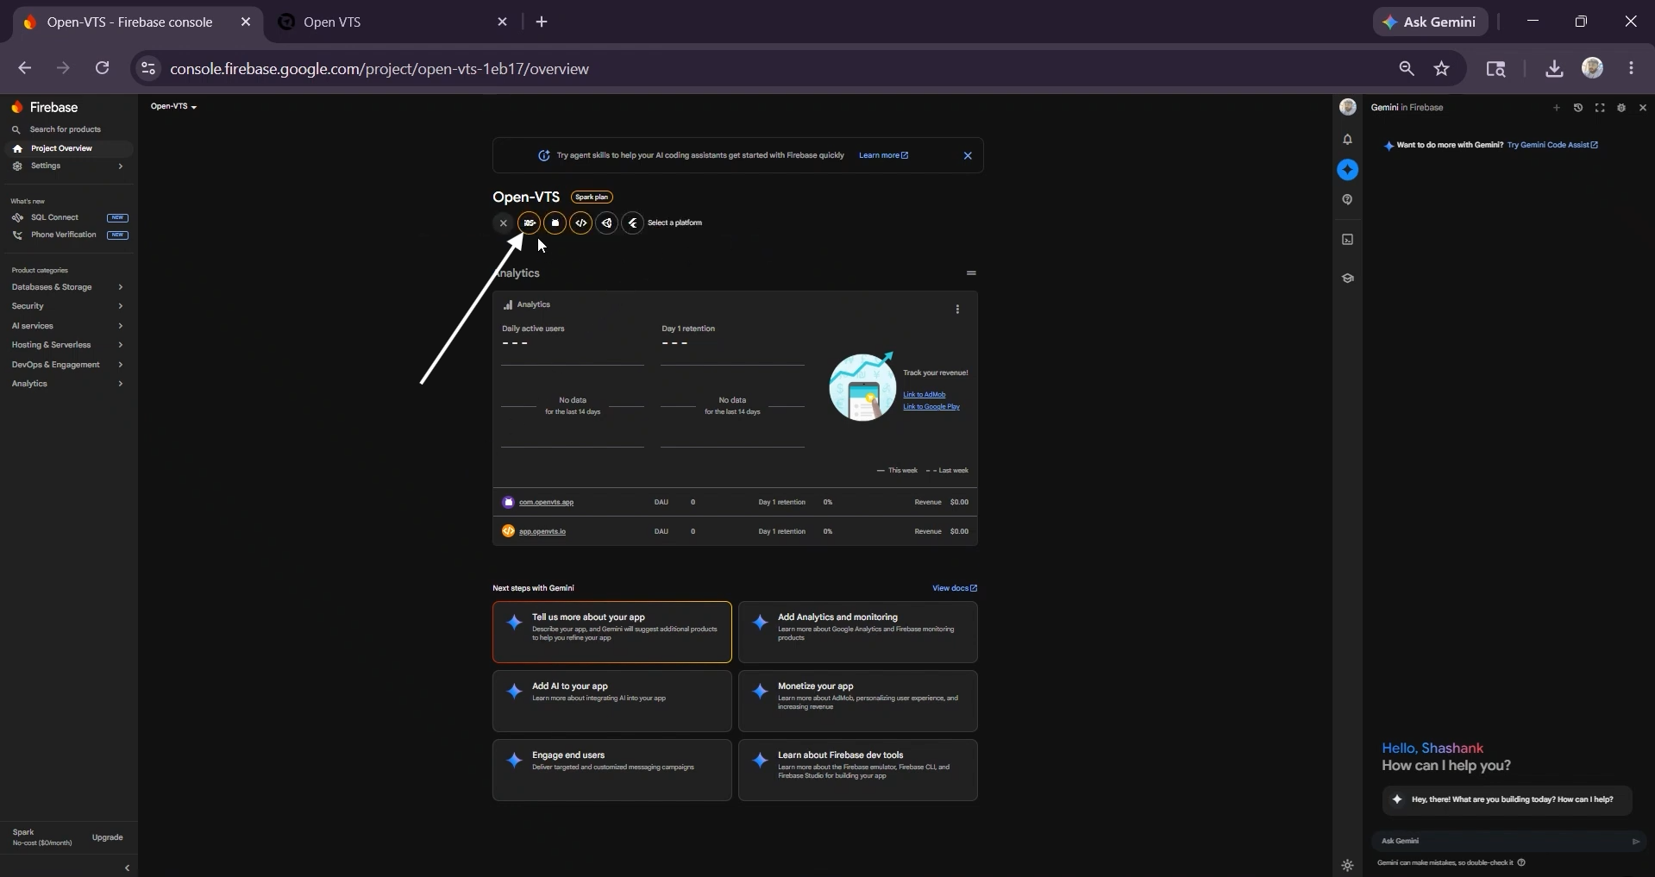Click the Ask Gemini button in Chrome
1655x877 pixels.
coord(1431,22)
